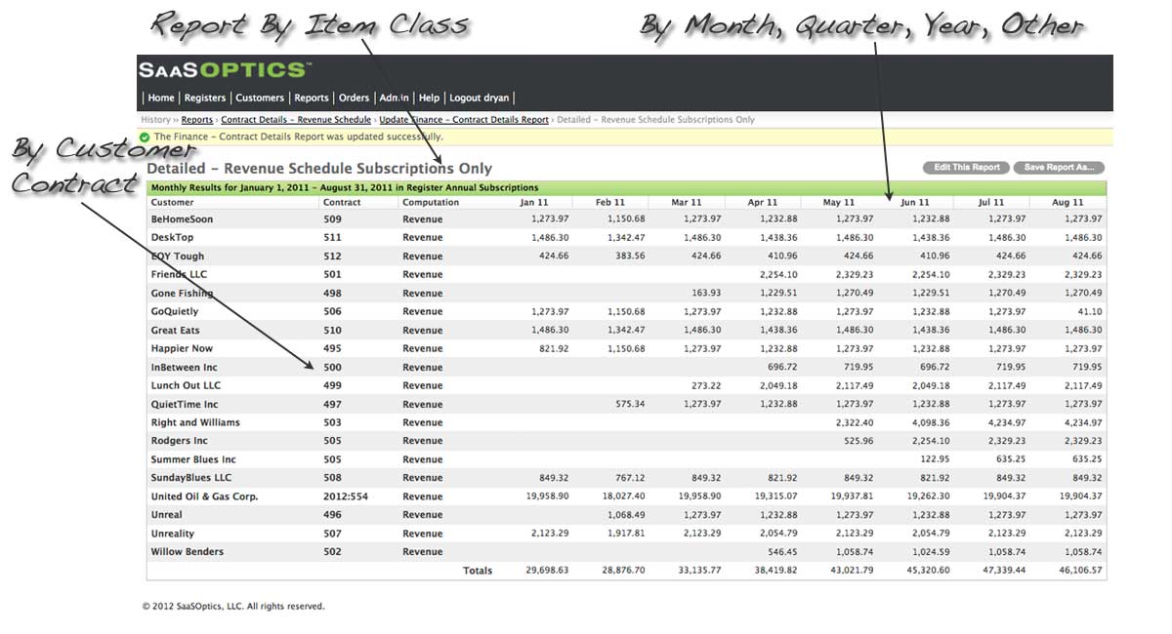
Task: Click contract number 2012:554
Action: point(347,497)
